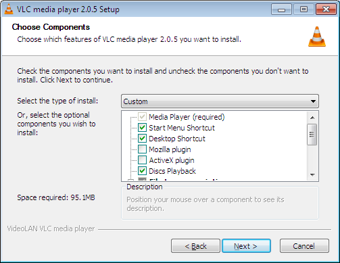Minimize the VLC Setup window
The image size is (340, 263).
pos(281,9)
